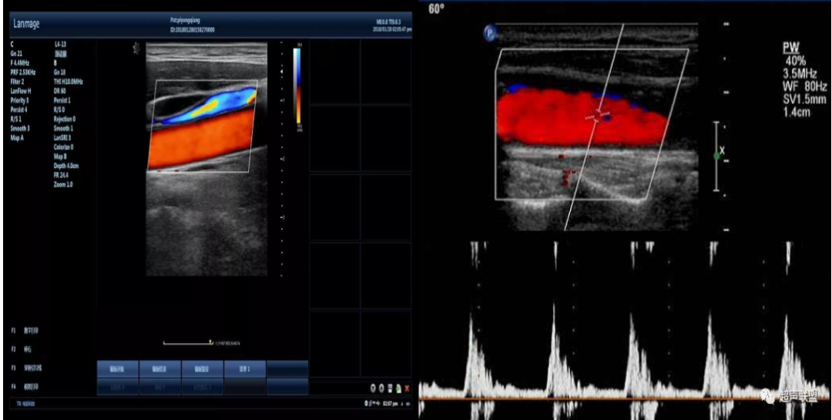Viewport: 832px width, 420px height.
Task: Click the MI:0.8 TIS:0.3 indicator
Action: [388, 22]
